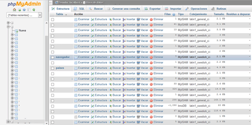The width and height of the screenshot is (252, 125).
Task: Click the collapse navigation panel arrow icon
Action: tap(51, 3)
